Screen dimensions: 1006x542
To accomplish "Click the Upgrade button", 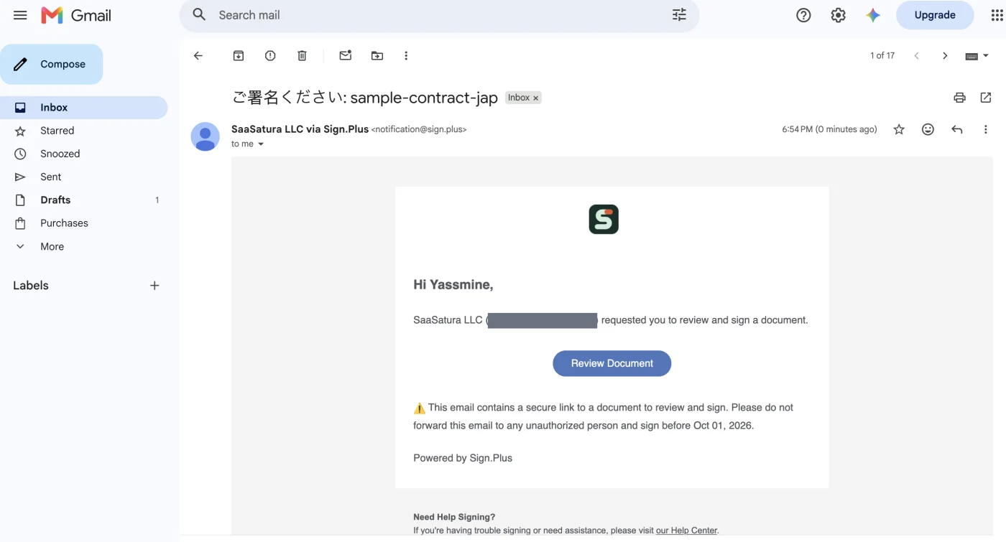I will click(935, 15).
